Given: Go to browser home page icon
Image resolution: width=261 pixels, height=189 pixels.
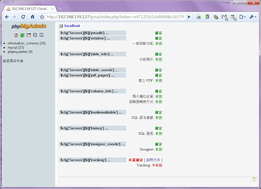Looking at the screenshot, I should click(x=33, y=17).
